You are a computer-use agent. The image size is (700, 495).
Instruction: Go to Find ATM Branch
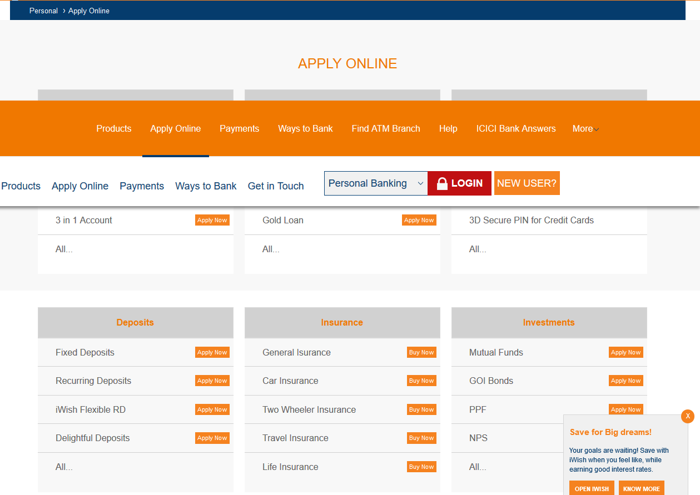pyautogui.click(x=386, y=129)
